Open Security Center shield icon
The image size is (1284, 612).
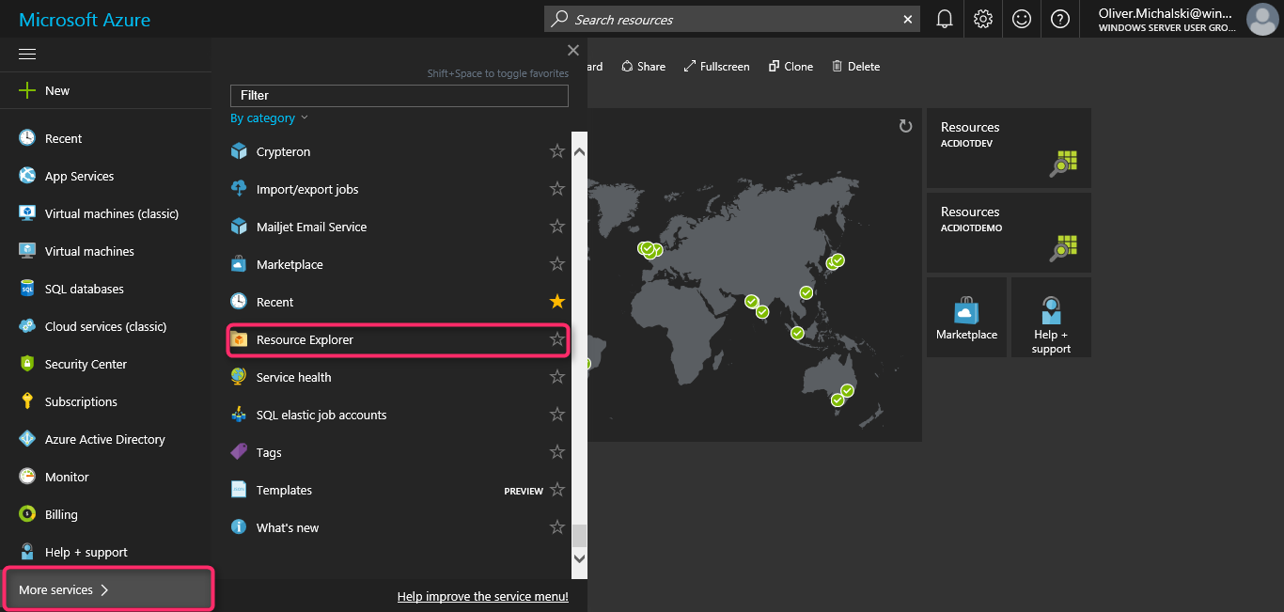(x=27, y=364)
